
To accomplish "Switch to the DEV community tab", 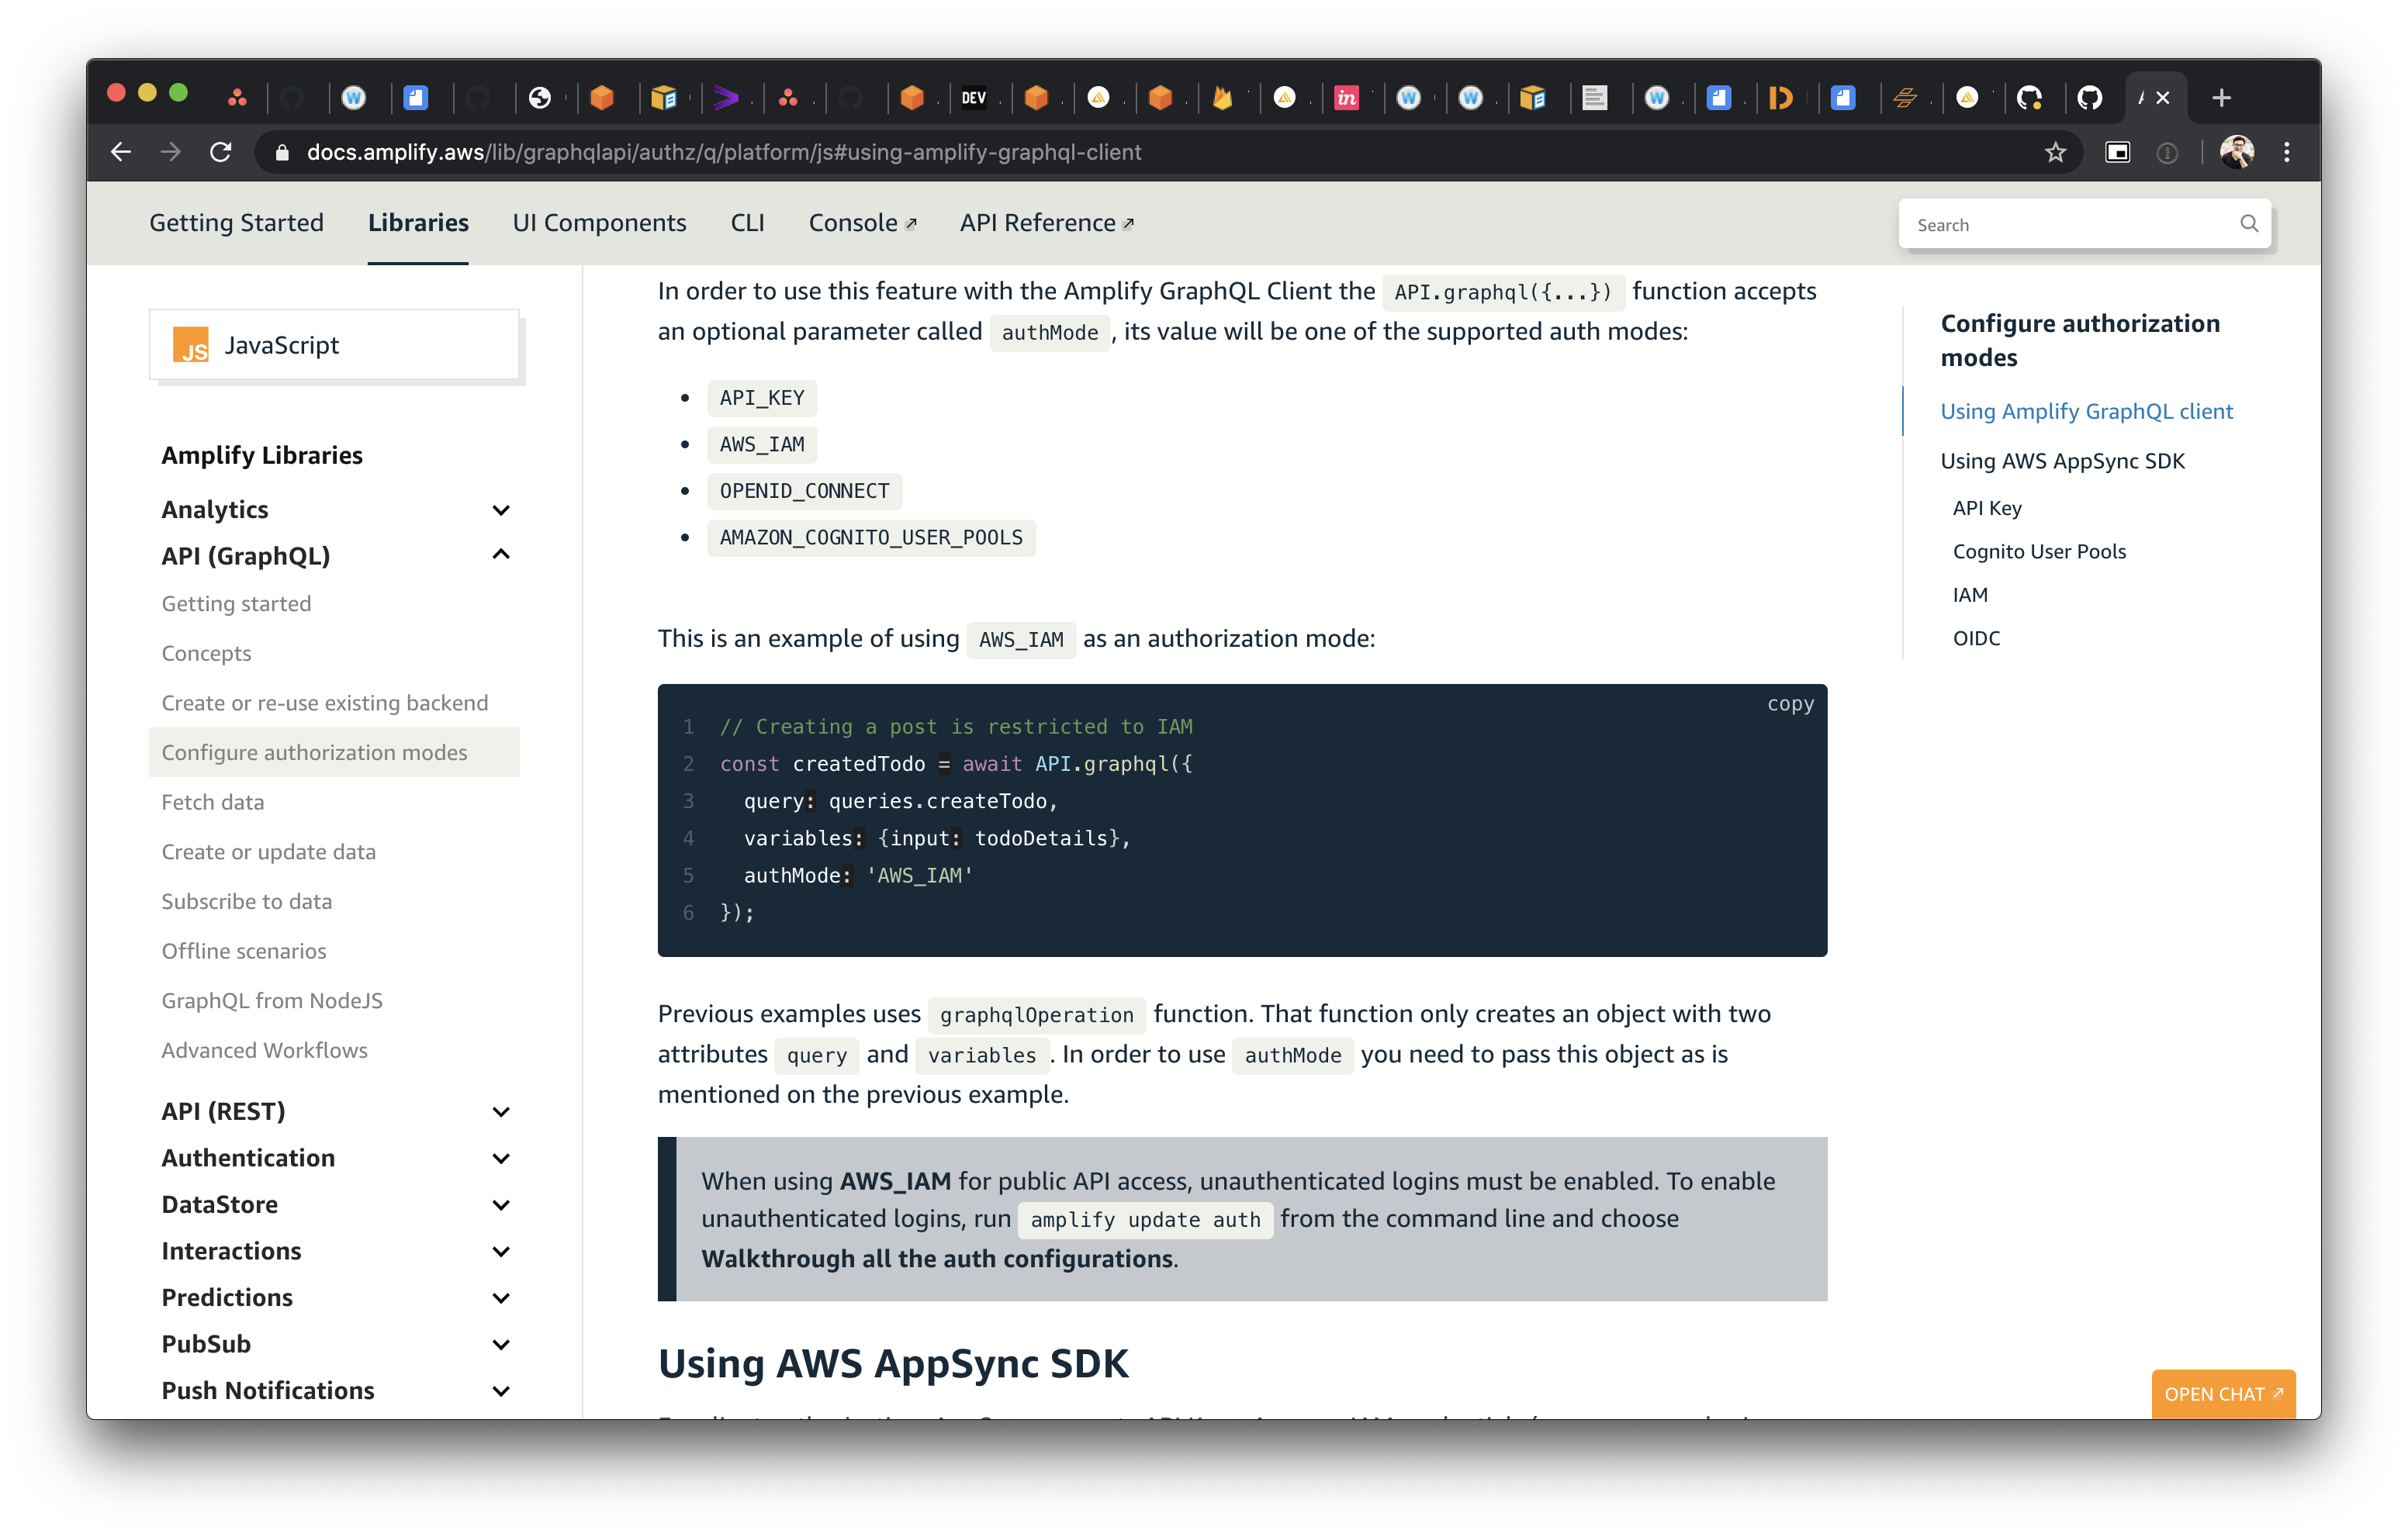I will tap(973, 98).
